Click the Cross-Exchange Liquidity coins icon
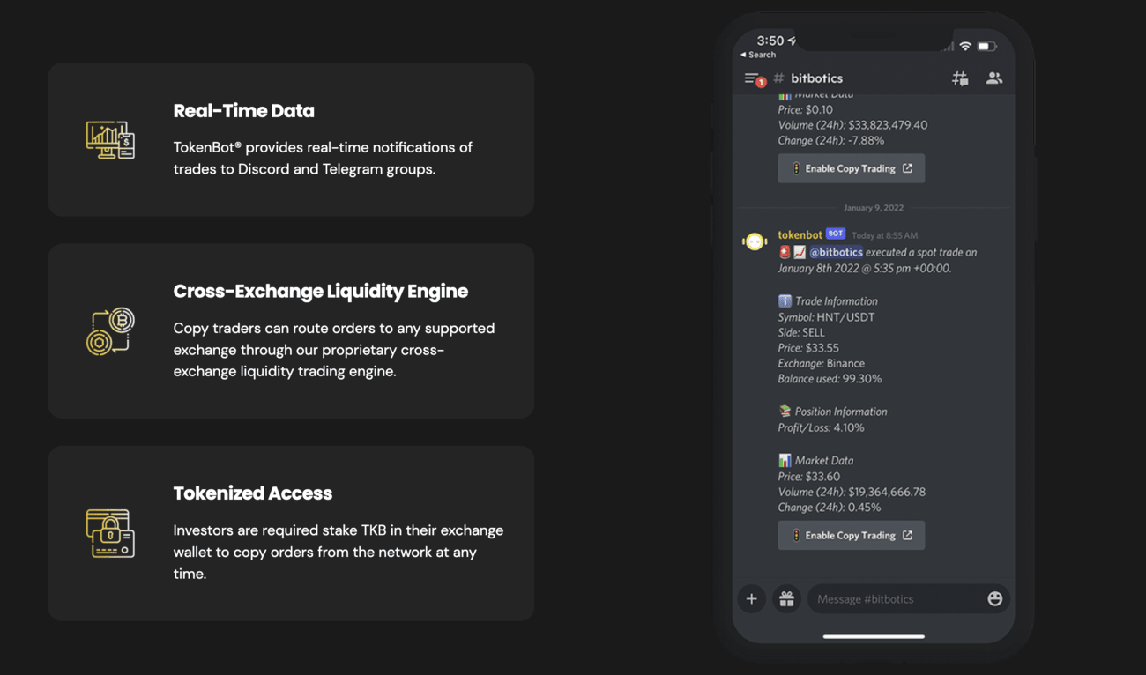The width and height of the screenshot is (1146, 675). [x=110, y=331]
